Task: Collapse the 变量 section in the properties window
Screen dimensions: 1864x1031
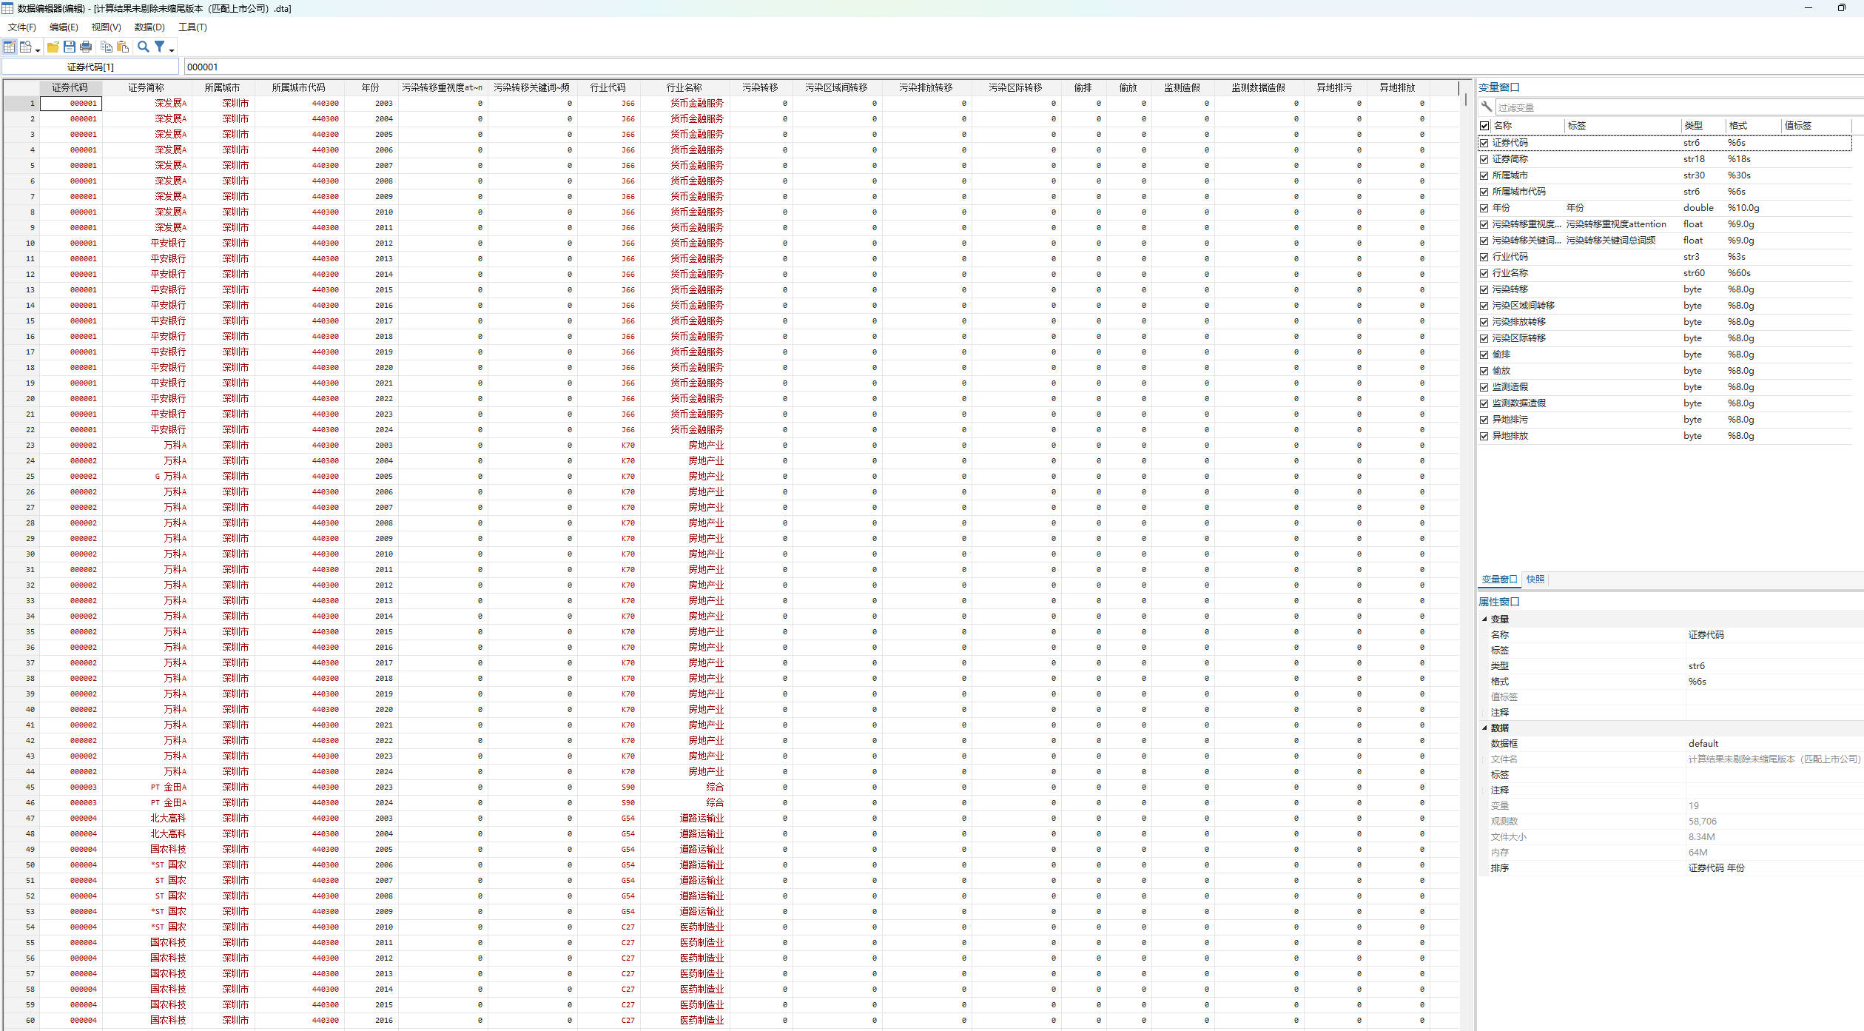Action: click(x=1484, y=619)
